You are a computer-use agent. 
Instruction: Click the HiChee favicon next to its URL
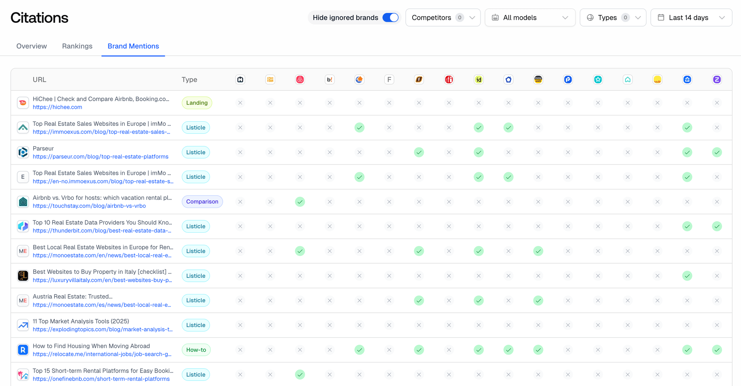coord(23,103)
